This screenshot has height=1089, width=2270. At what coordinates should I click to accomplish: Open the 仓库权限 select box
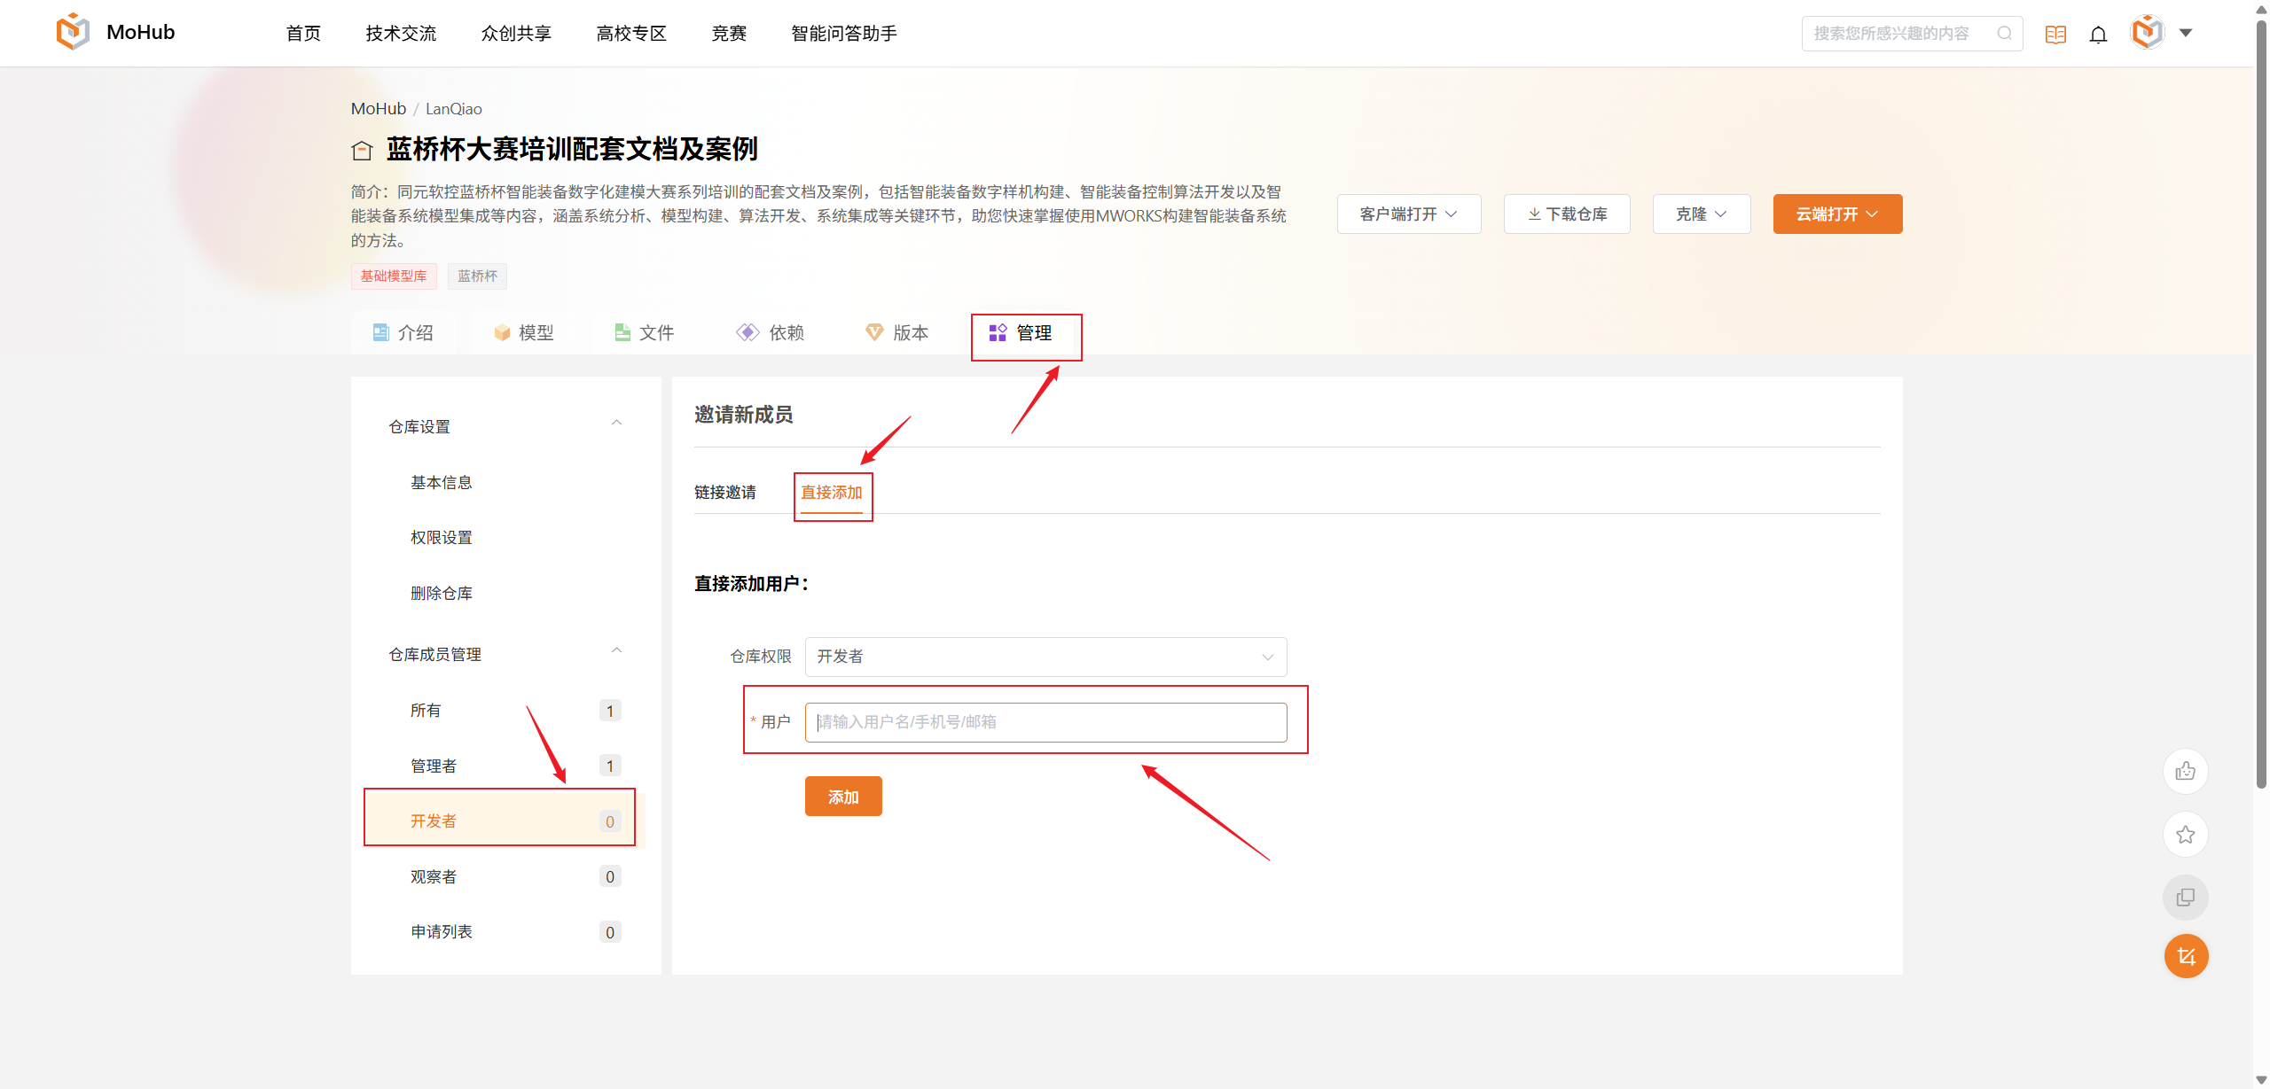coord(1045,657)
